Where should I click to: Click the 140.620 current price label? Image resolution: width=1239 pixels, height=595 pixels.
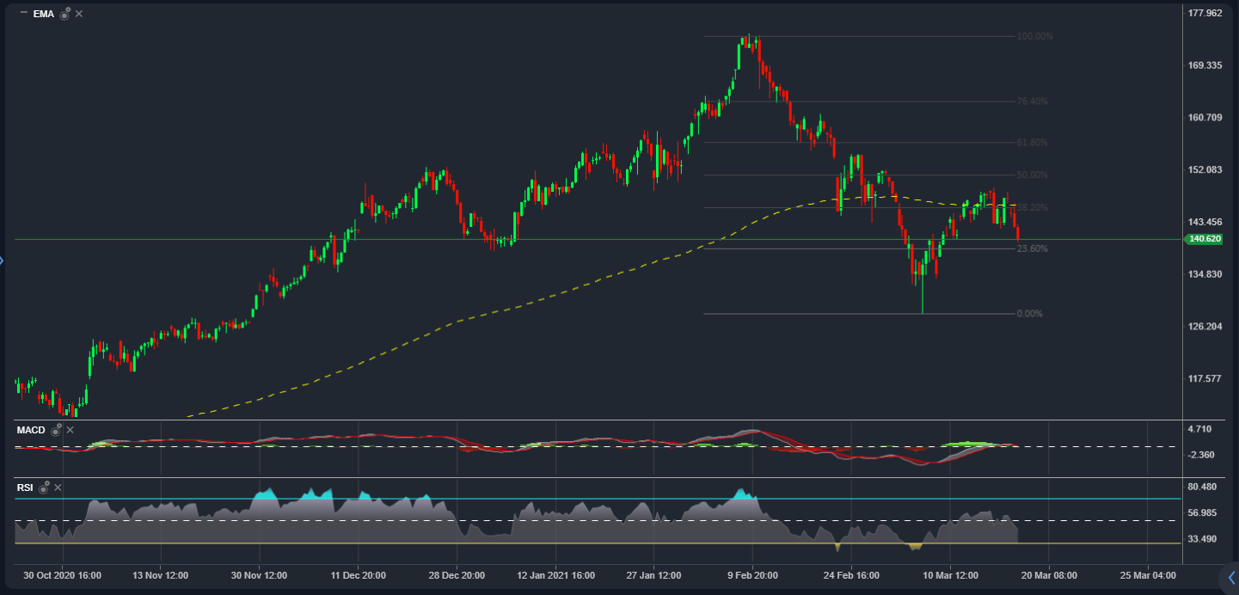point(1204,239)
